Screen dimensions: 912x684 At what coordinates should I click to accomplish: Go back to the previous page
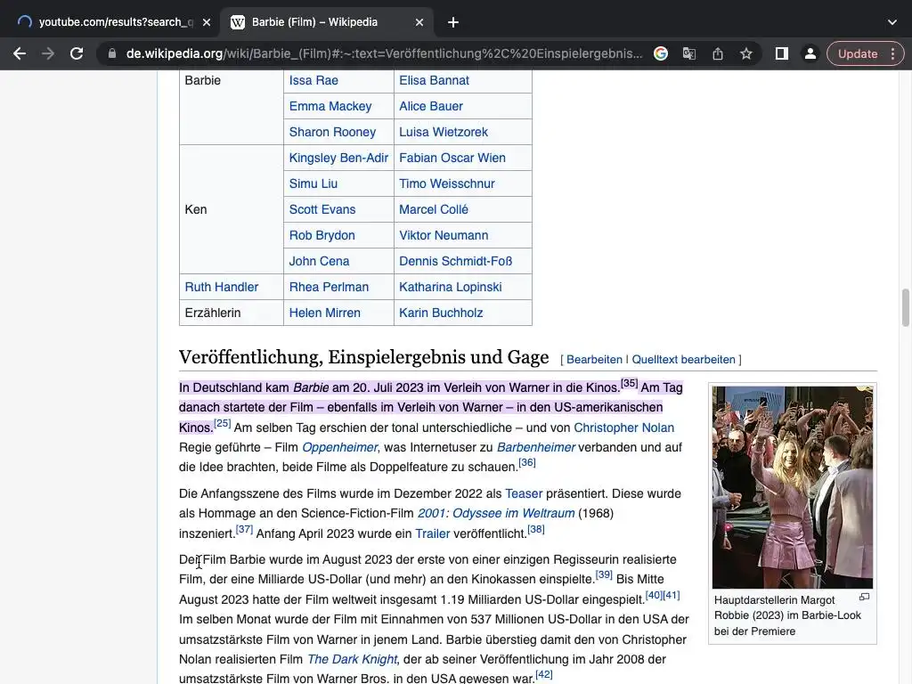tap(20, 53)
